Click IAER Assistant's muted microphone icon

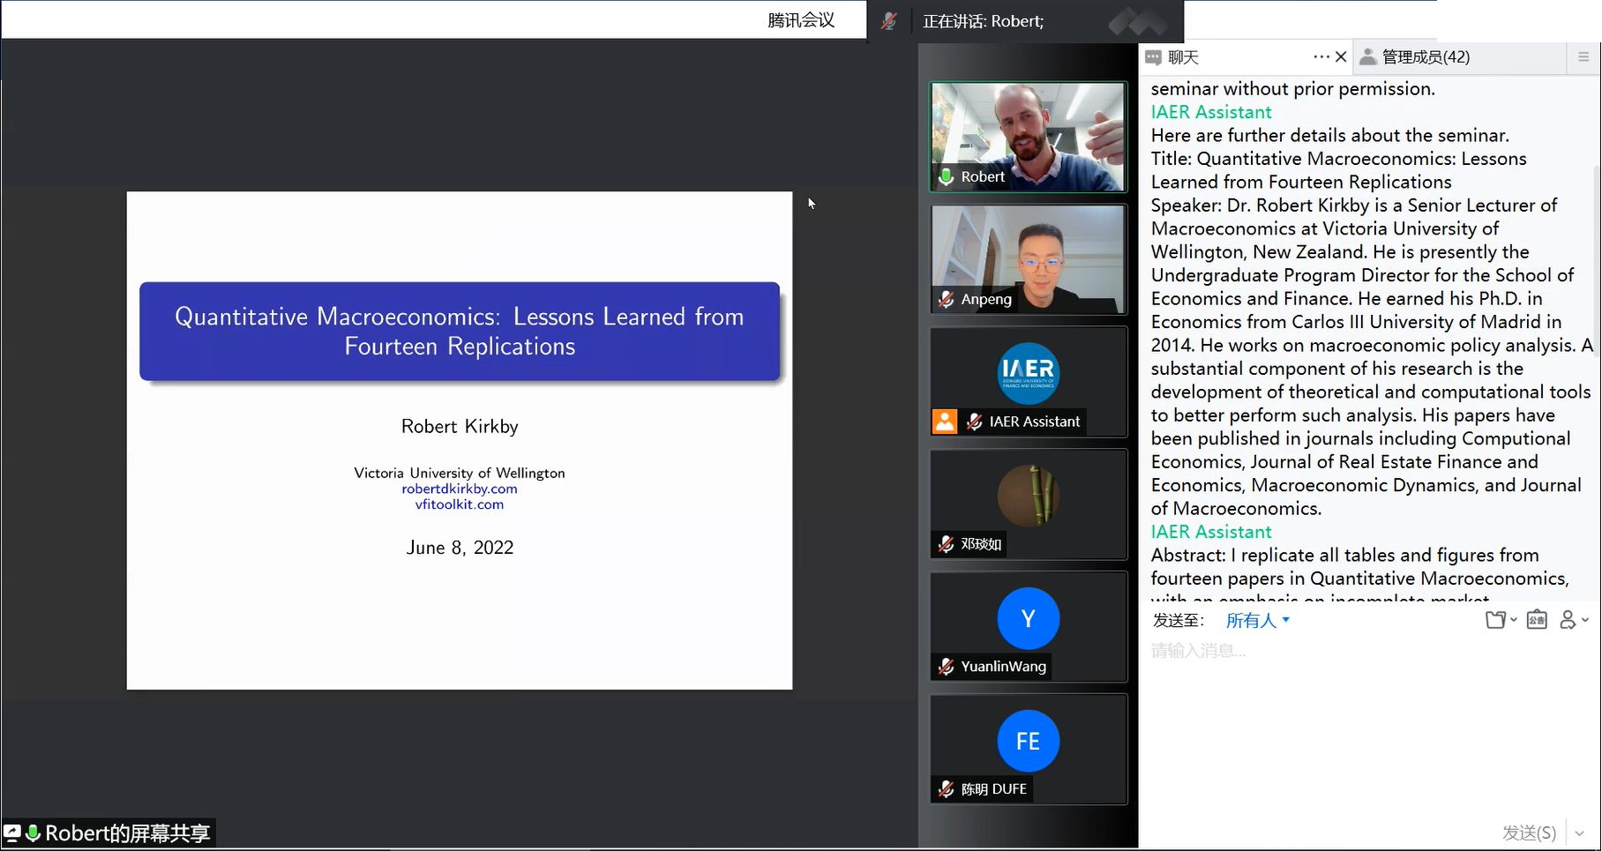coord(975,422)
